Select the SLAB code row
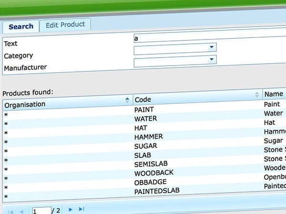The image size is (286, 214). pos(143,155)
